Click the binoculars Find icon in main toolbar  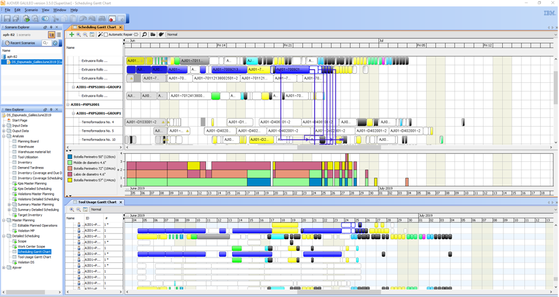click(x=102, y=19)
